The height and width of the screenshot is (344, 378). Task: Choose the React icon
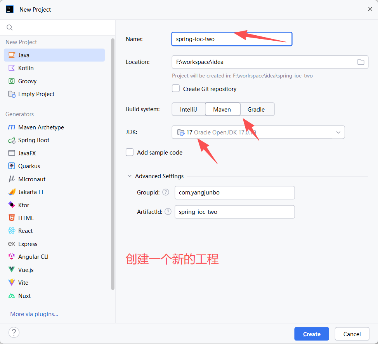point(12,231)
